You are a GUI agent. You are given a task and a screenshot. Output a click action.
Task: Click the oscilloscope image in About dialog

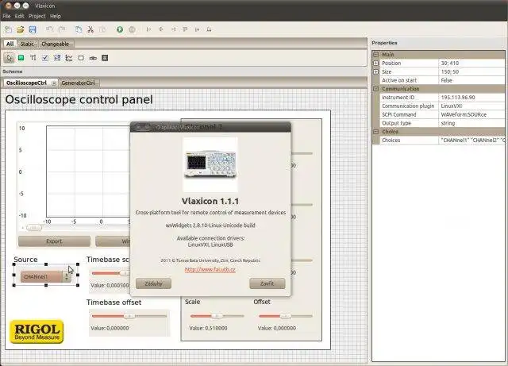(x=210, y=164)
